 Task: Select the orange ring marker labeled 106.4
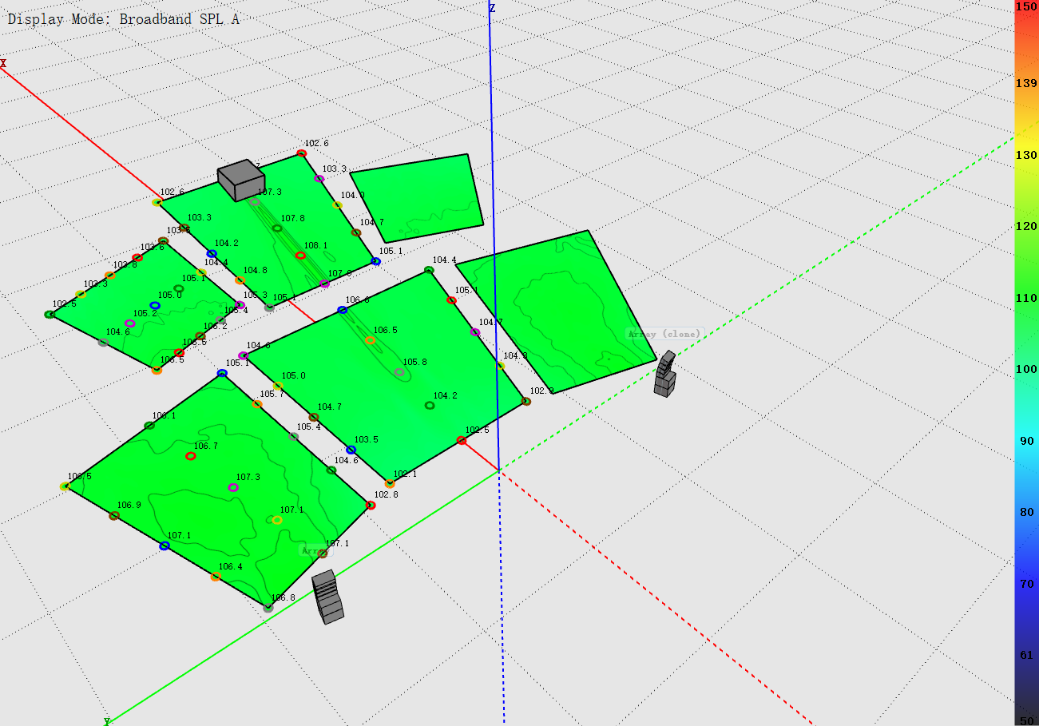[x=216, y=577]
